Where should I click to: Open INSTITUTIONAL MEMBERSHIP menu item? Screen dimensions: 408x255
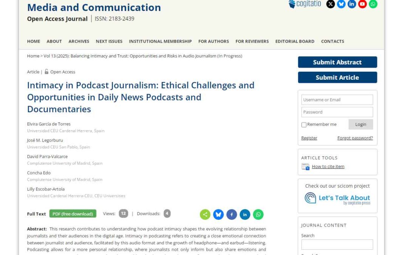coord(160,42)
